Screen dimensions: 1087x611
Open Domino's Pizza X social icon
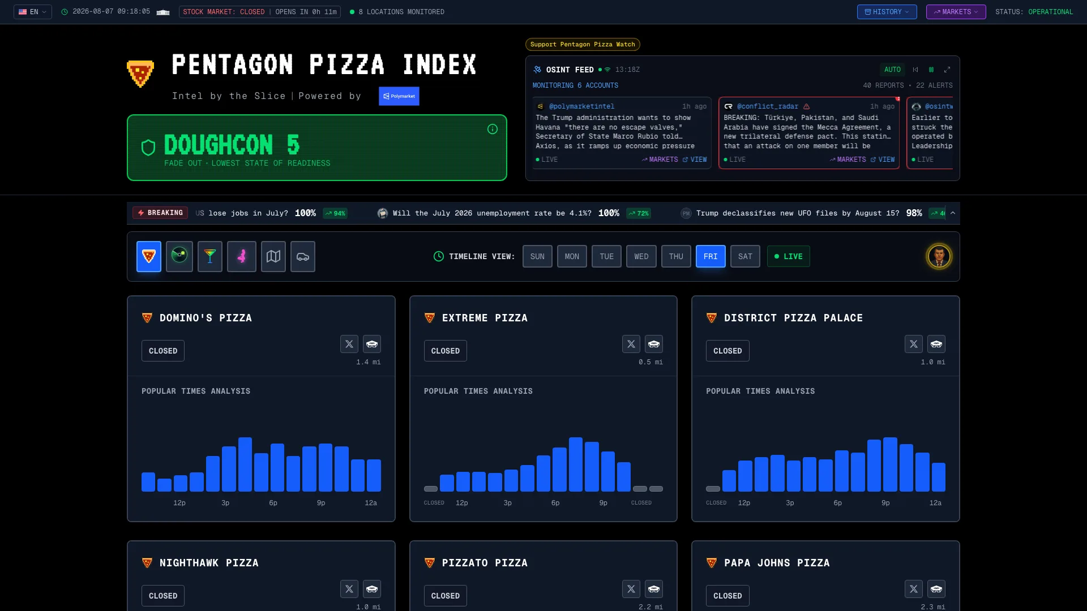349,344
